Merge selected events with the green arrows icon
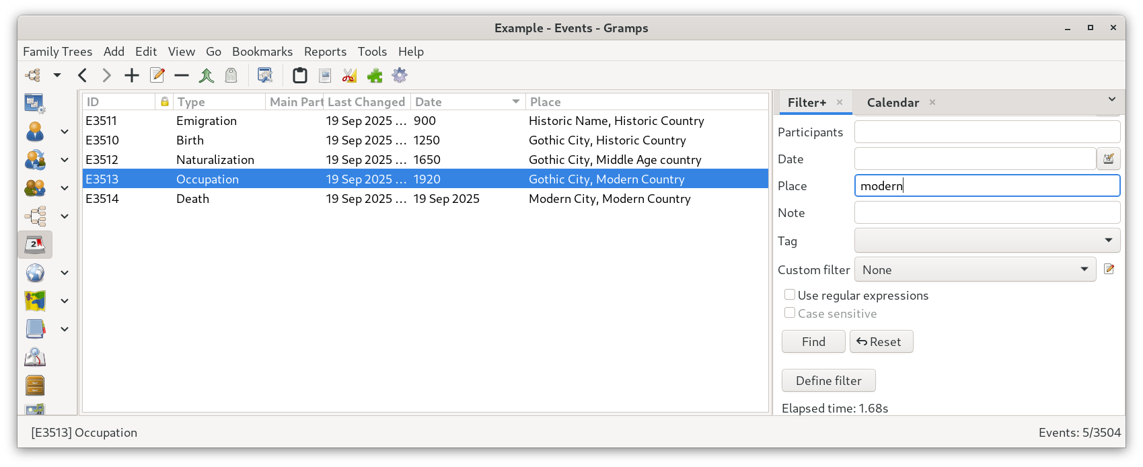The width and height of the screenshot is (1143, 467). (207, 75)
